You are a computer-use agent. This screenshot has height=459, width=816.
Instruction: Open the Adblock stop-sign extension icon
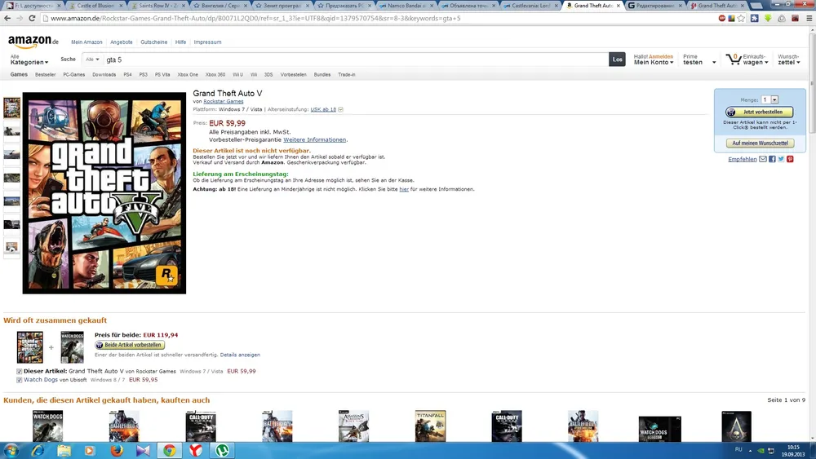722,18
